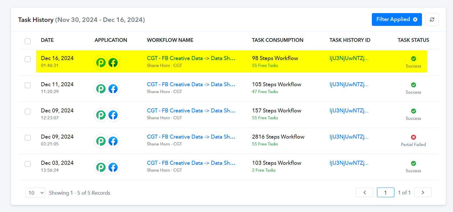Open task history ID link for Dec 03
Image resolution: width=453 pixels, height=212 pixels.
[x=349, y=163]
